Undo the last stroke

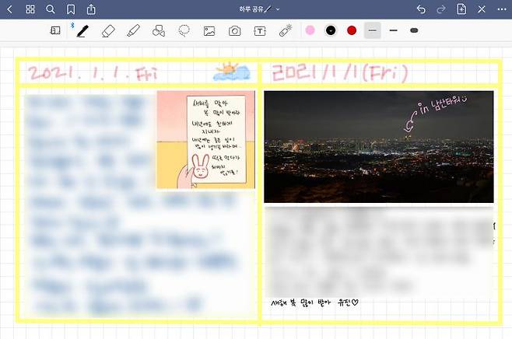point(421,9)
